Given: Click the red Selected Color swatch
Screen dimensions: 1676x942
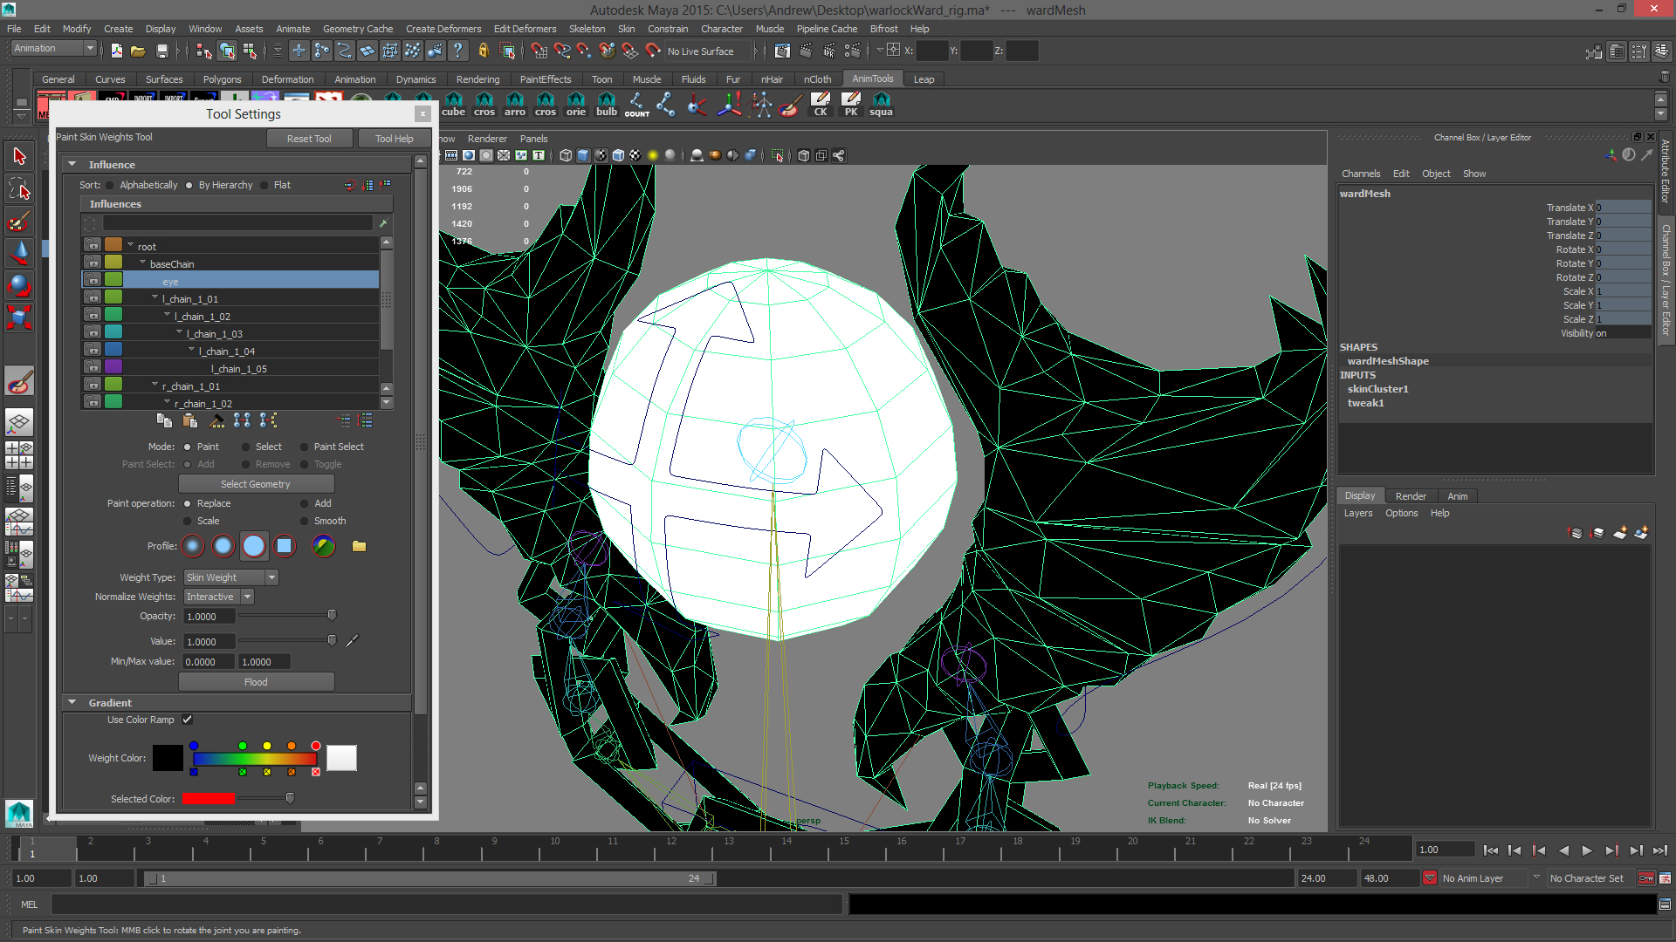Looking at the screenshot, I should [209, 798].
